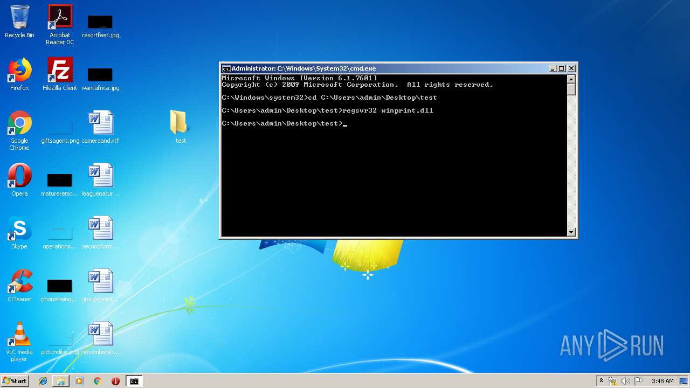Open the test folder on desktop

(x=181, y=127)
